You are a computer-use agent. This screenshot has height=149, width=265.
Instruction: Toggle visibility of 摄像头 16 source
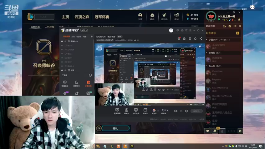tap(62, 41)
